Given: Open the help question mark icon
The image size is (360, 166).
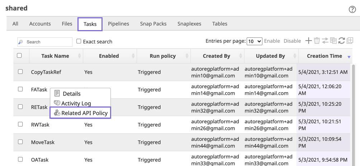Looking at the screenshot, I should 352,9.
